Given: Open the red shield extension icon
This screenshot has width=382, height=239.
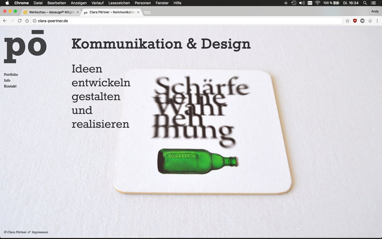Looking at the screenshot, I should [355, 21].
